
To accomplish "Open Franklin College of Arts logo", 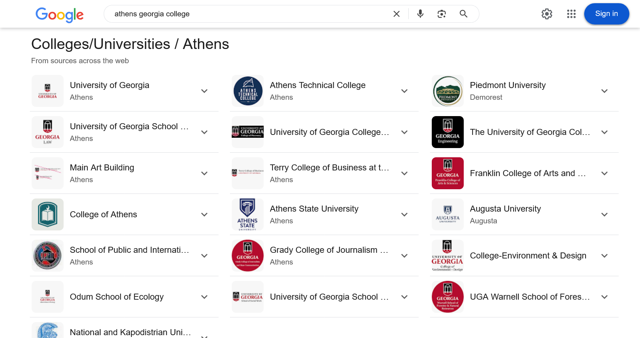I will pos(447,173).
